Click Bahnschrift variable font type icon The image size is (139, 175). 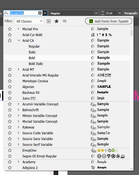tap(93, 110)
